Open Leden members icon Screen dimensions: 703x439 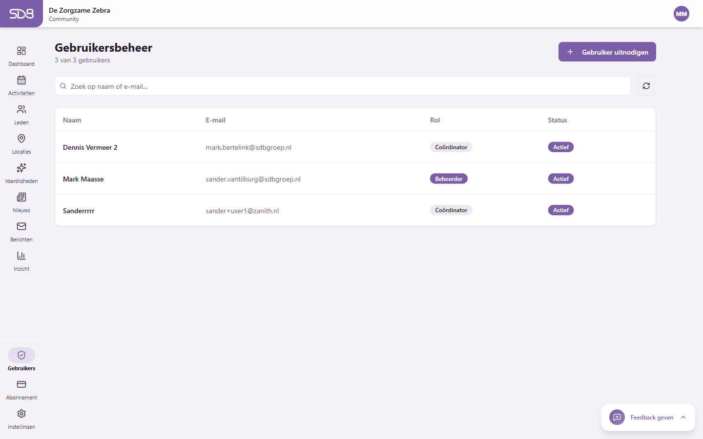[x=21, y=110]
